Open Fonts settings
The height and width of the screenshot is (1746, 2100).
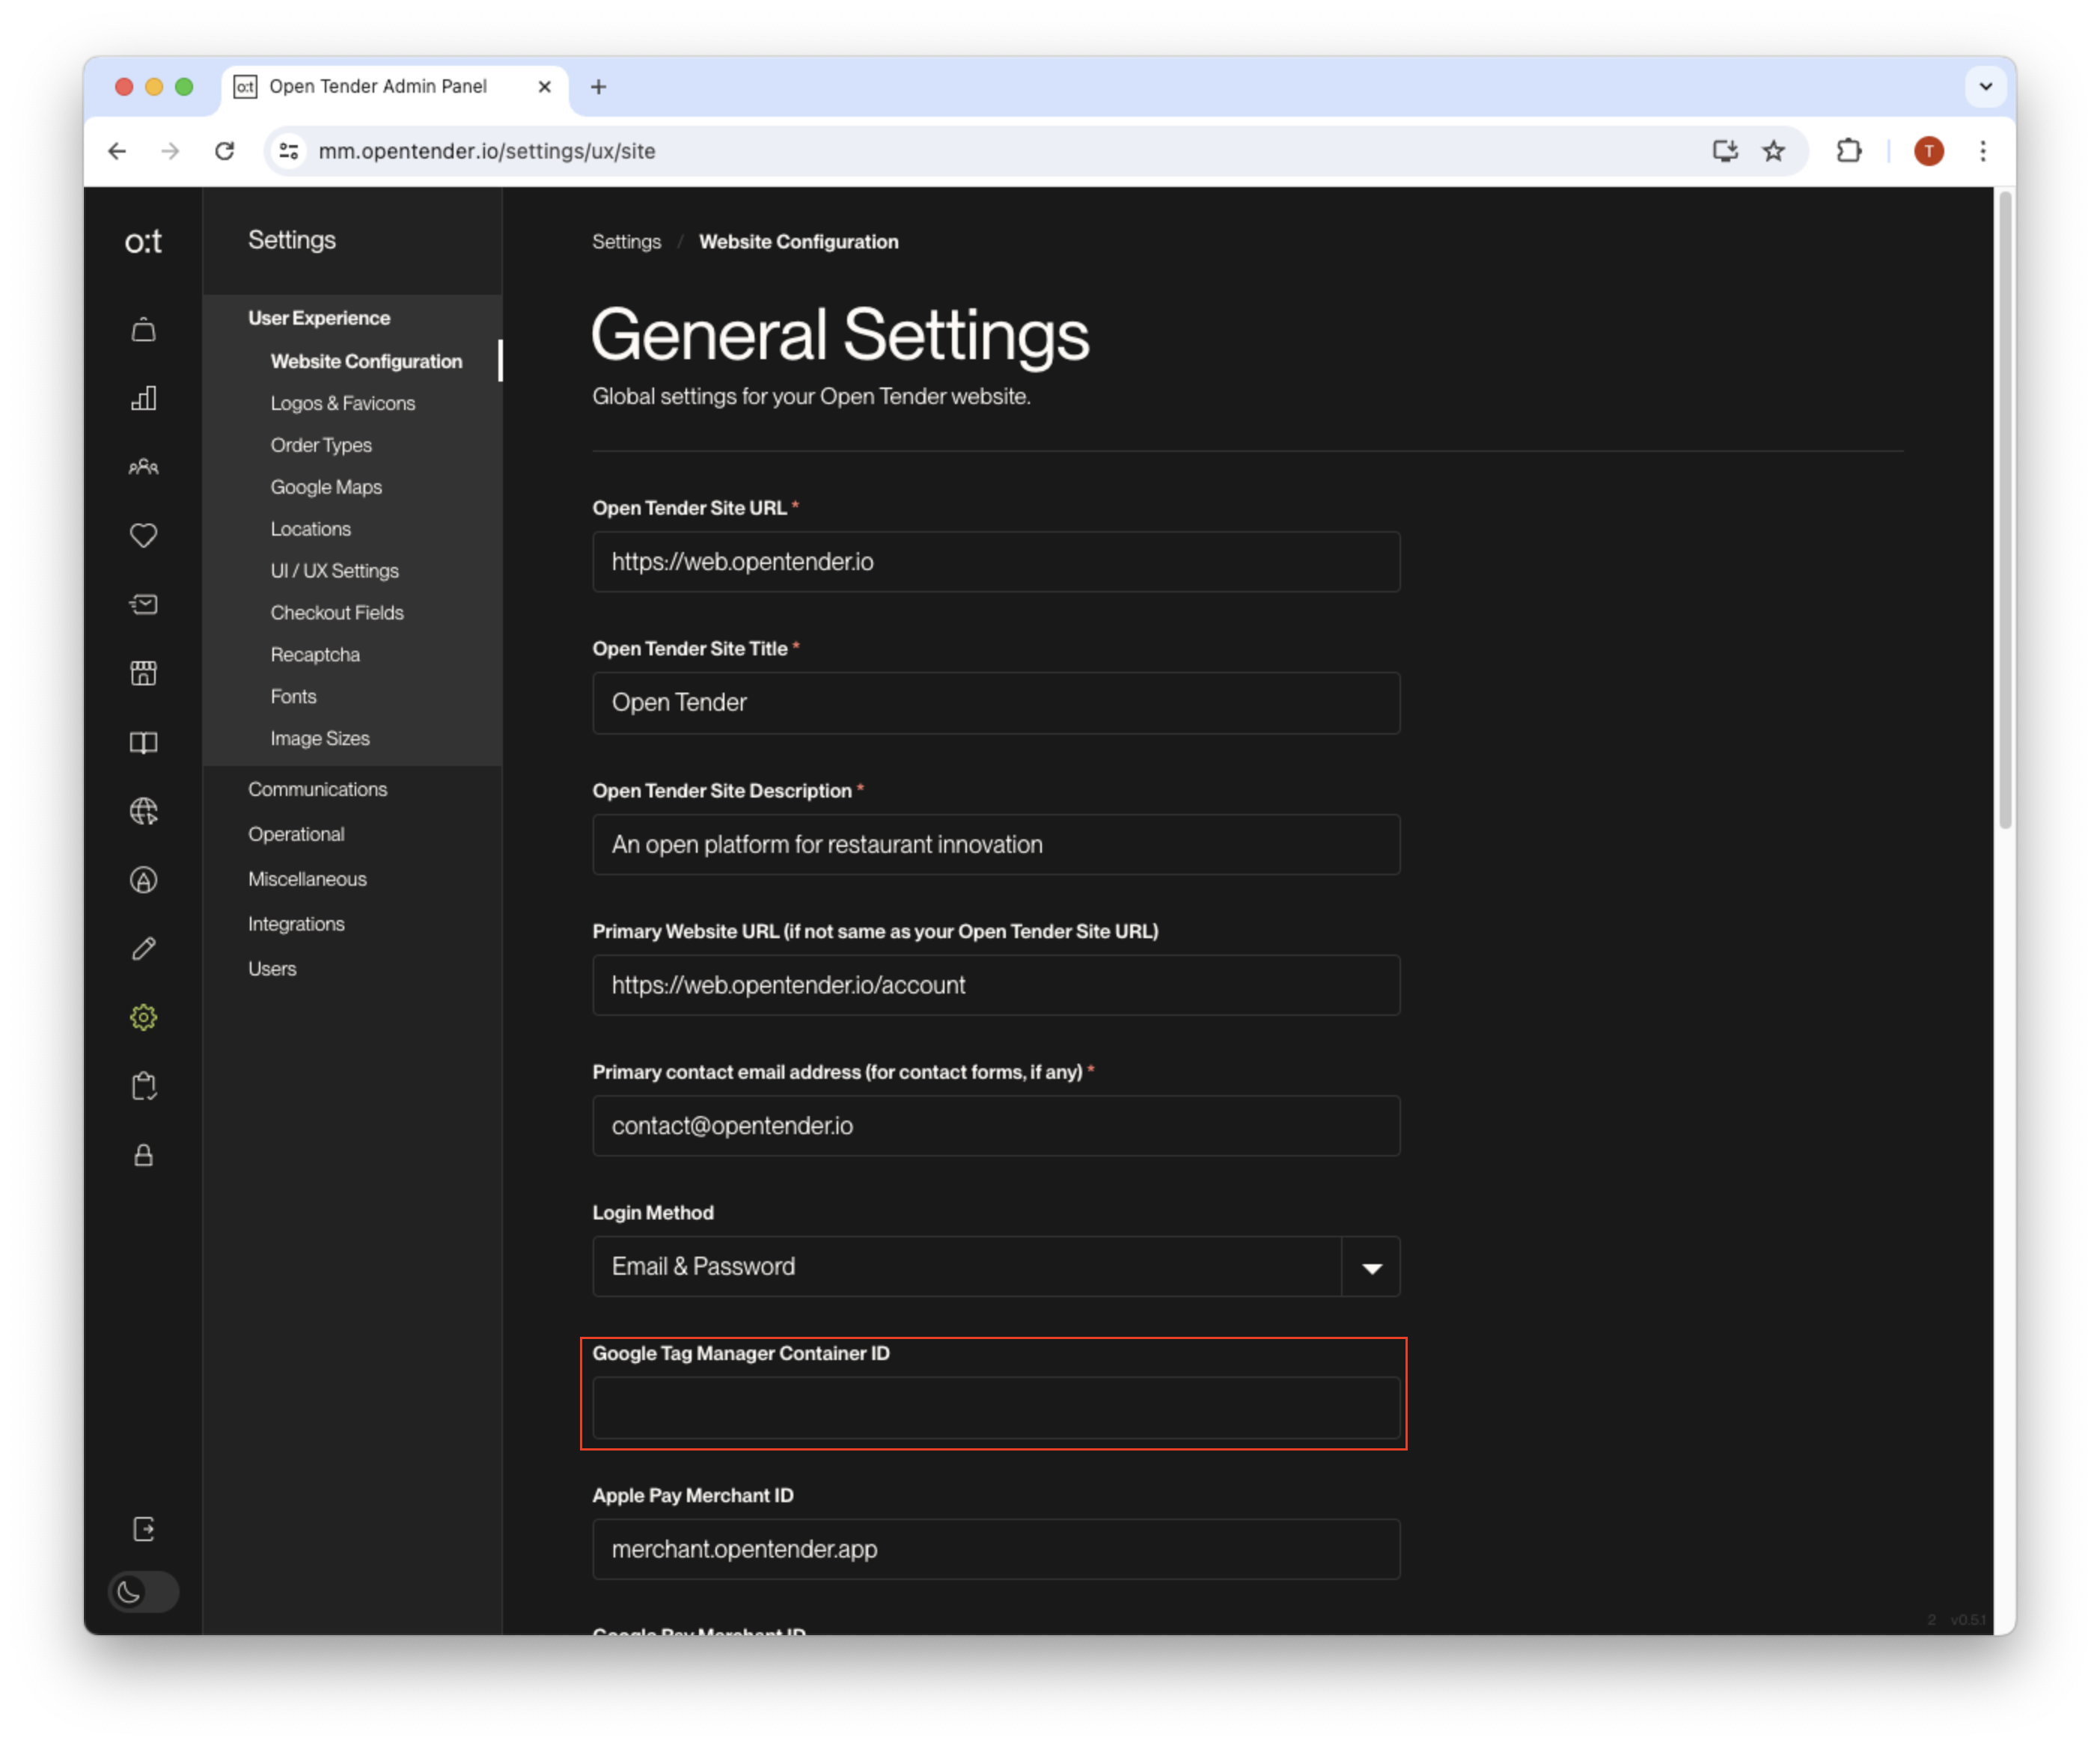[x=293, y=698]
